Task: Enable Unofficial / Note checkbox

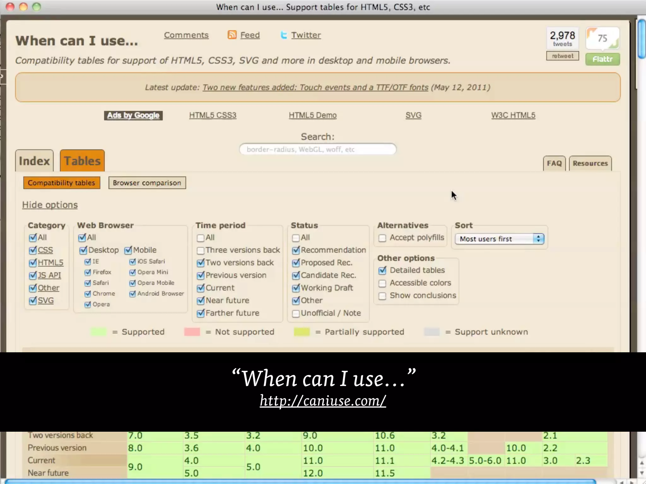Action: tap(296, 314)
